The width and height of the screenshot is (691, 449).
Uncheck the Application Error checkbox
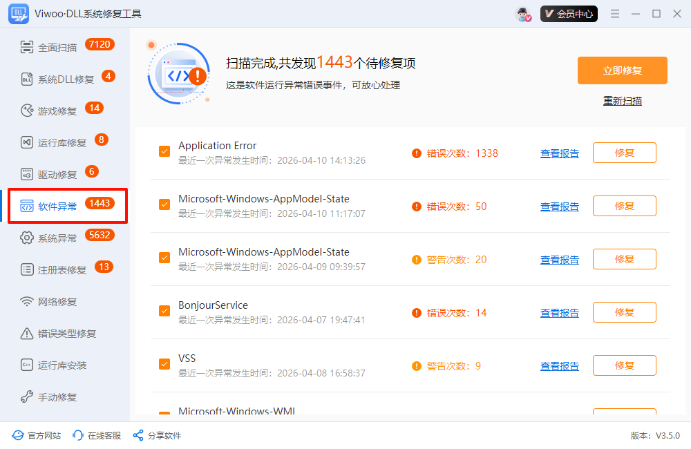click(164, 151)
